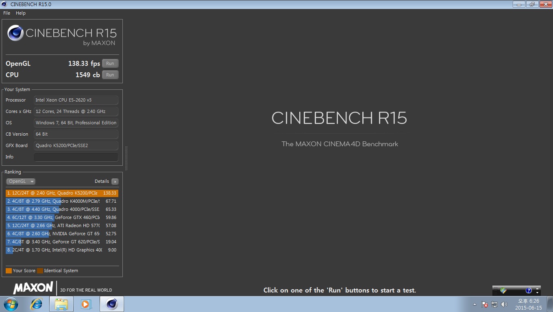Click the Processor field Intel Xeon E5-2620 v3

76,100
